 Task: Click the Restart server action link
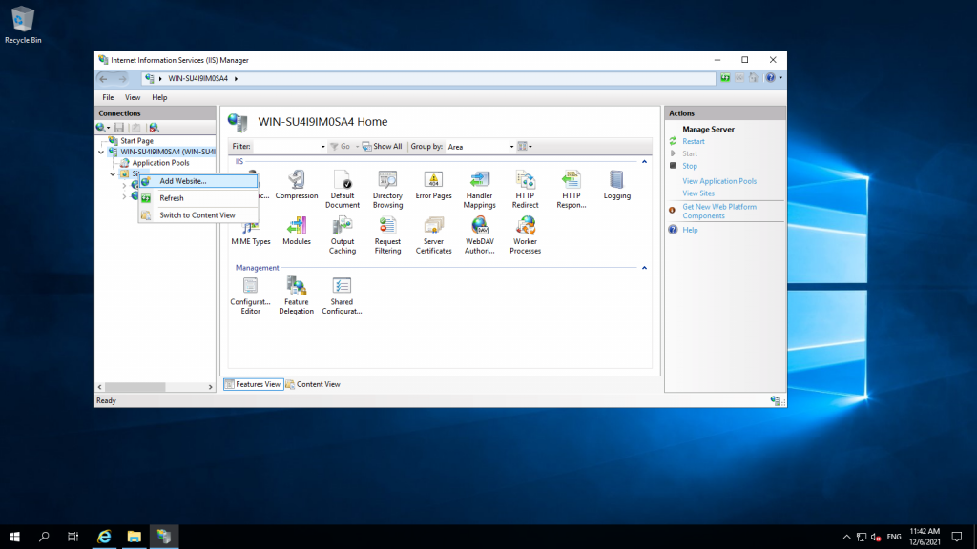click(x=694, y=141)
